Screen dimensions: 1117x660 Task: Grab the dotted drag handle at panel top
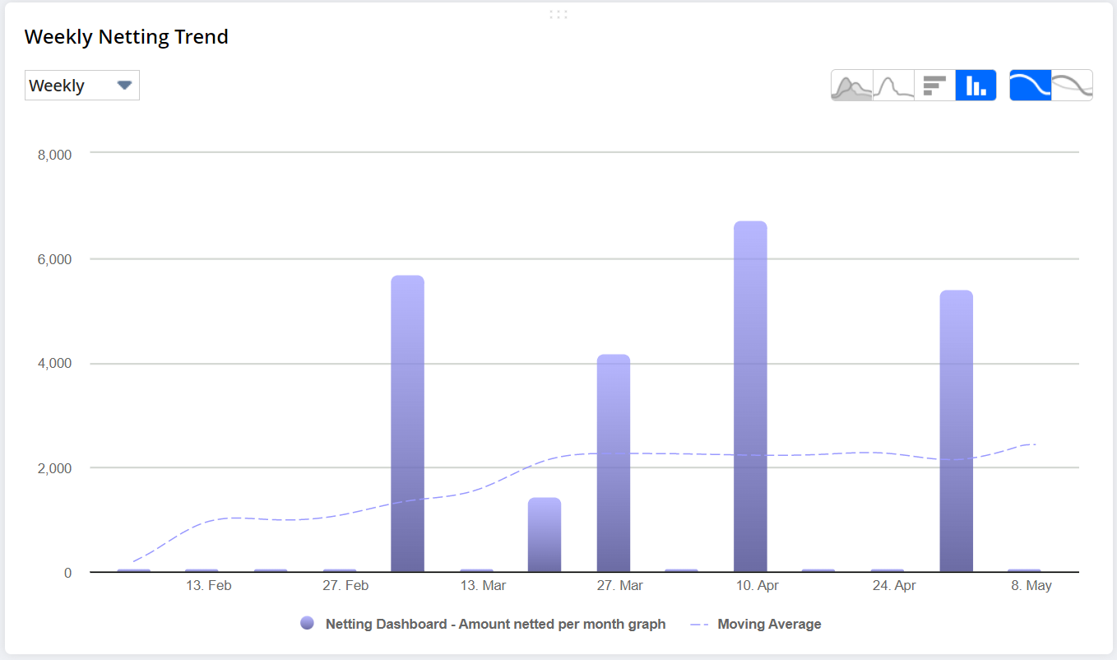tap(558, 14)
